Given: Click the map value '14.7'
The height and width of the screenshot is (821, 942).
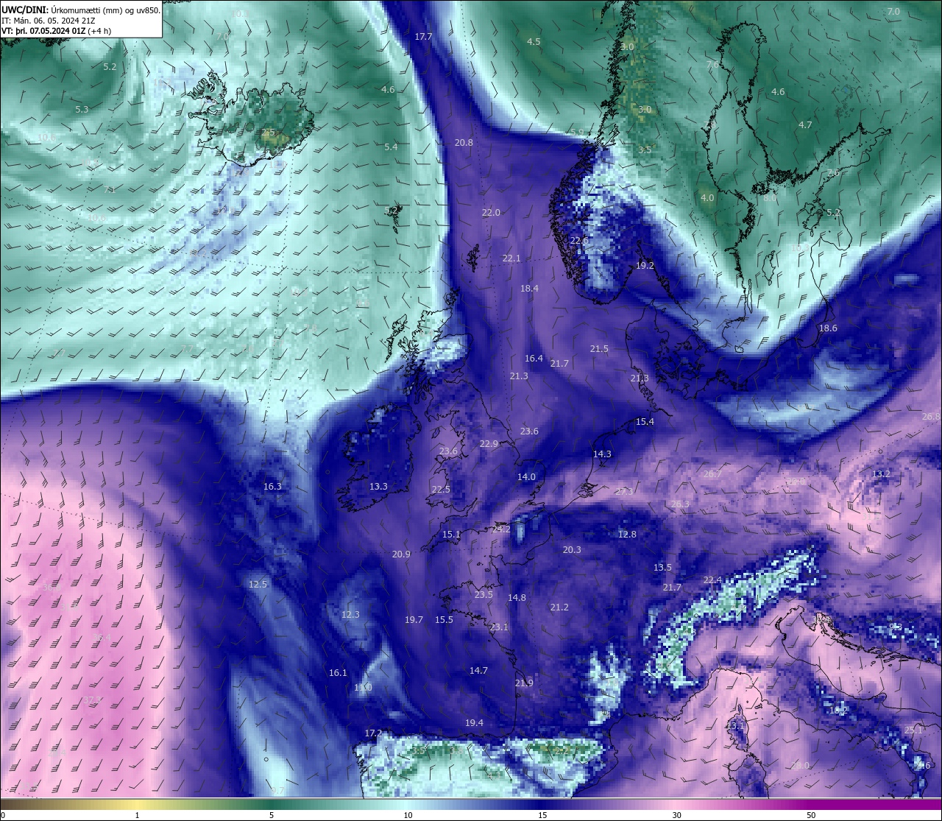Looking at the screenshot, I should tap(478, 670).
